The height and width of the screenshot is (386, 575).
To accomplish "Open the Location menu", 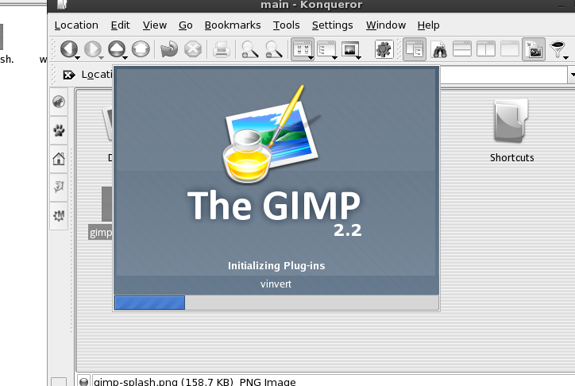I will [x=76, y=25].
